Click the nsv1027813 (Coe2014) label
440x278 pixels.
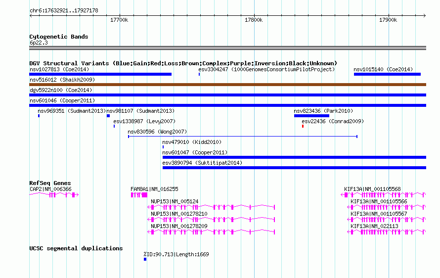59,69
